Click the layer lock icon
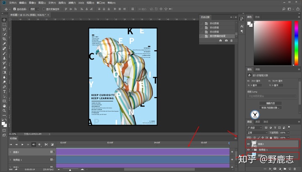 point(271,138)
